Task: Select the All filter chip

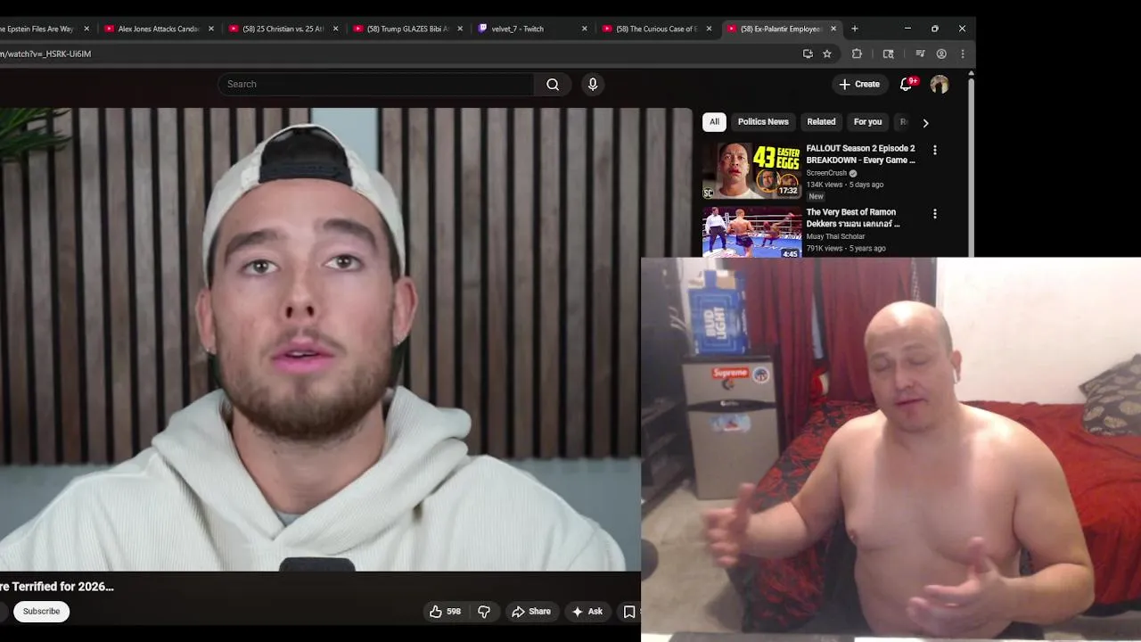Action: (714, 122)
